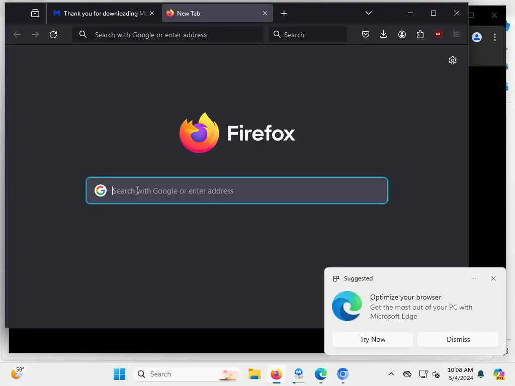Close the Thank you for downloading tab

pyautogui.click(x=152, y=13)
